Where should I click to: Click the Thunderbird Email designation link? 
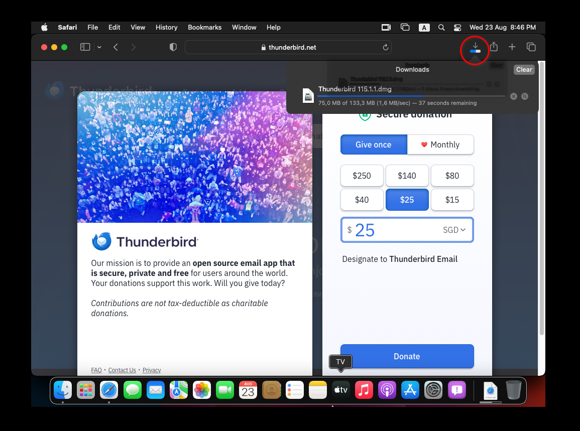(423, 259)
